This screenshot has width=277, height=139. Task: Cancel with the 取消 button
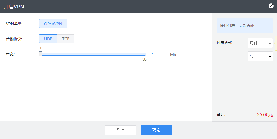click(121, 130)
